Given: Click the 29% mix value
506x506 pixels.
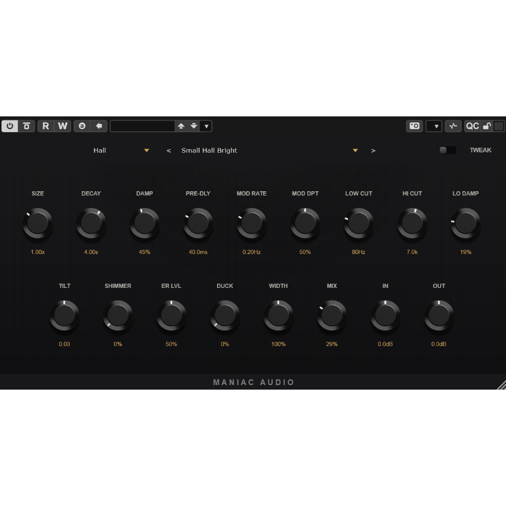Looking at the screenshot, I should (332, 344).
